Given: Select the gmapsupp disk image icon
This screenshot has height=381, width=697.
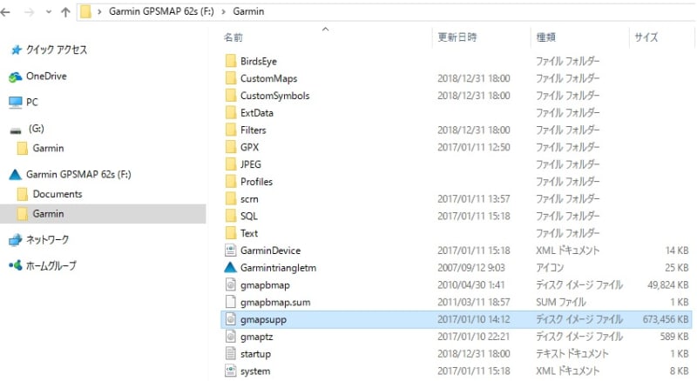Looking at the screenshot, I should click(x=230, y=319).
